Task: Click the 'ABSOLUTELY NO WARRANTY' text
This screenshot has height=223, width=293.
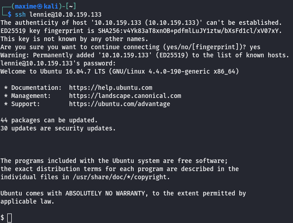Action: coord(105,193)
